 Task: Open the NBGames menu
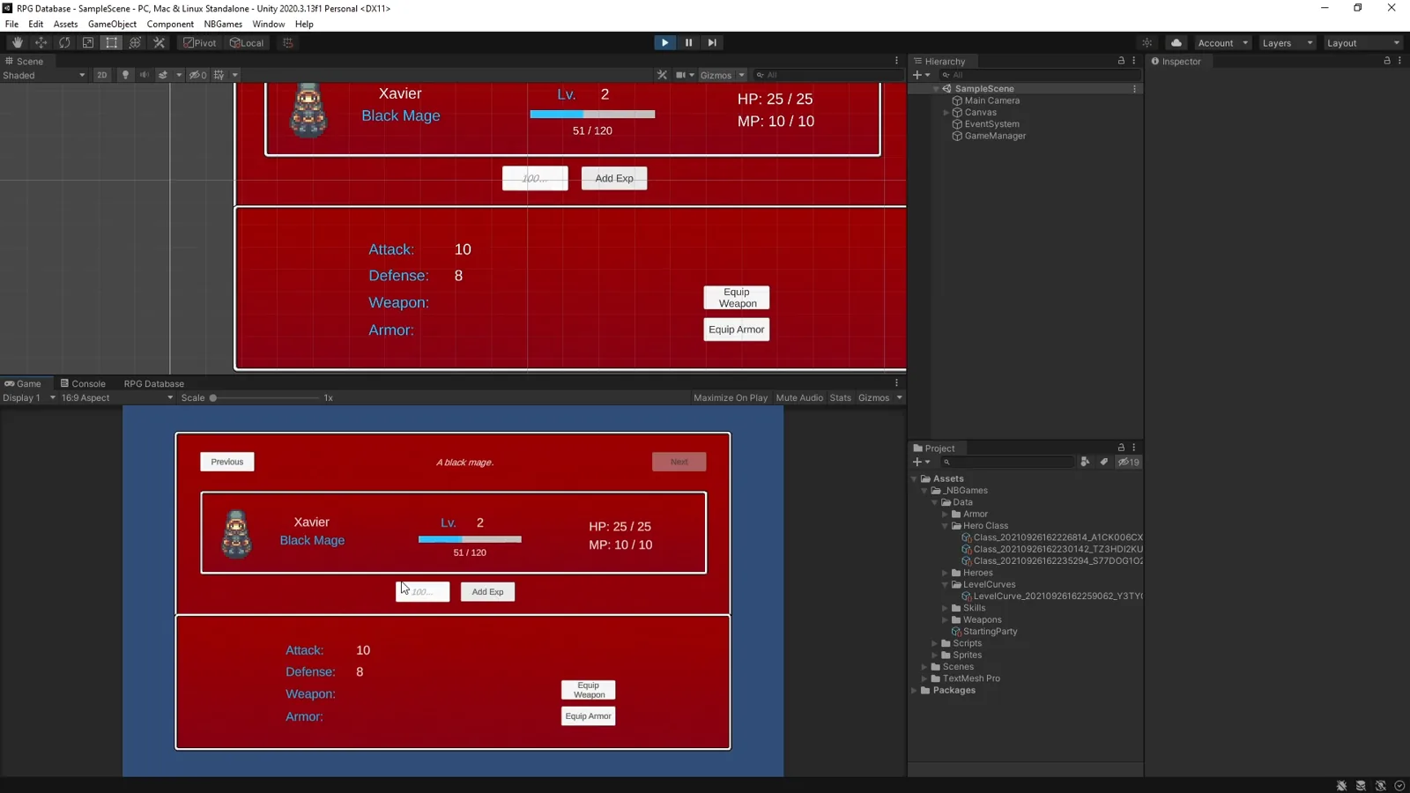(x=223, y=24)
